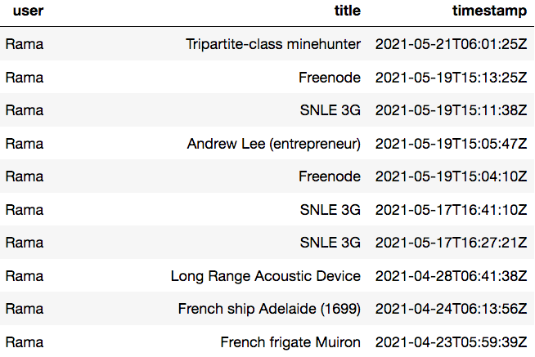
Task: Click 'Rama' in the Tripartite-class minehunter row
Action: (25, 44)
